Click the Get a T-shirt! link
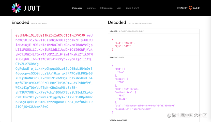Image resolution: width=211 pixels, height=122 pixels. [132, 8]
